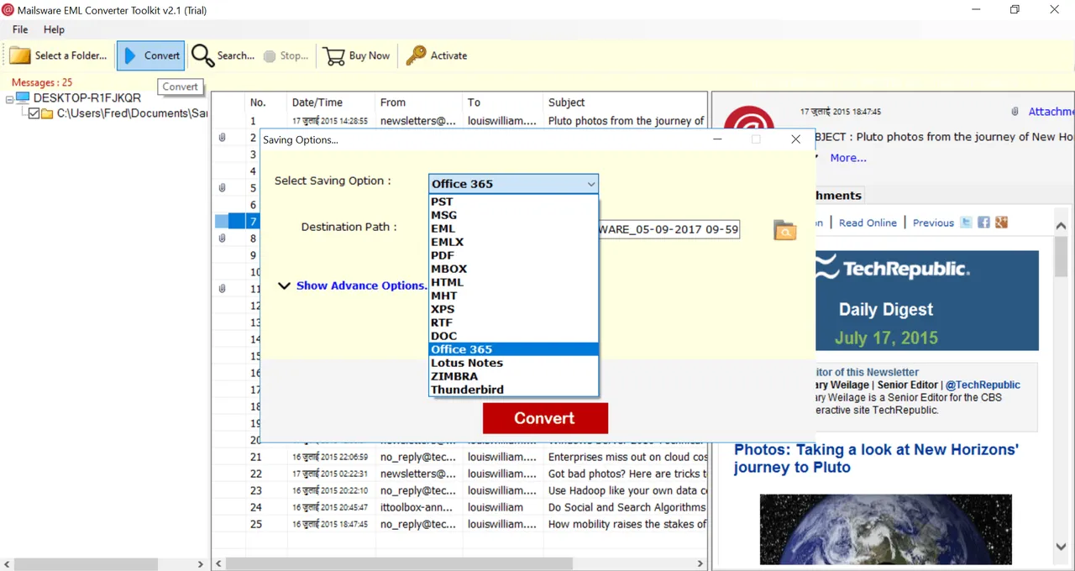This screenshot has height=571, width=1075.
Task: Choose HTML from the saving options list
Action: 513,282
